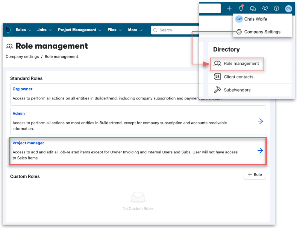Click the Custom Roles heading

(25, 176)
